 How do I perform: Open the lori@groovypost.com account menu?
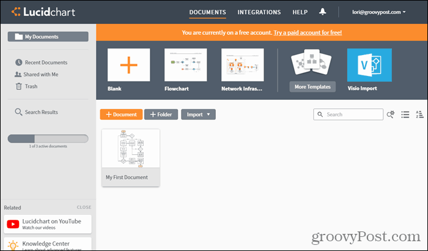378,12
